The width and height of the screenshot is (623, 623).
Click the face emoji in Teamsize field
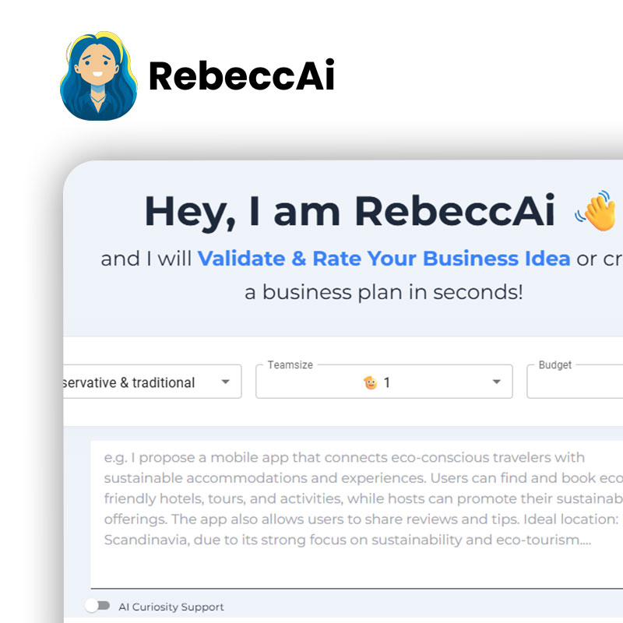point(371,382)
